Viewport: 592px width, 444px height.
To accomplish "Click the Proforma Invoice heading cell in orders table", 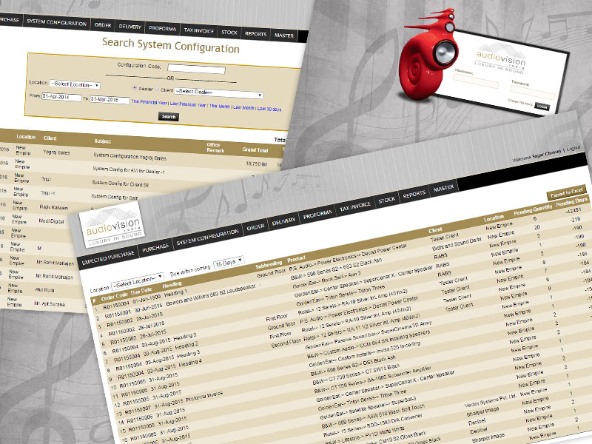I will click(204, 397).
